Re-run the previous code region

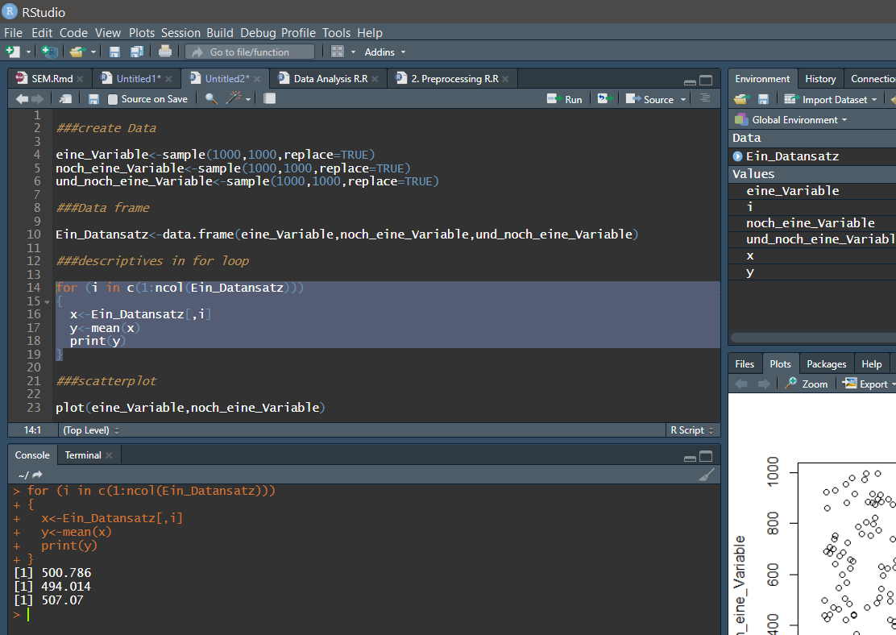(605, 99)
